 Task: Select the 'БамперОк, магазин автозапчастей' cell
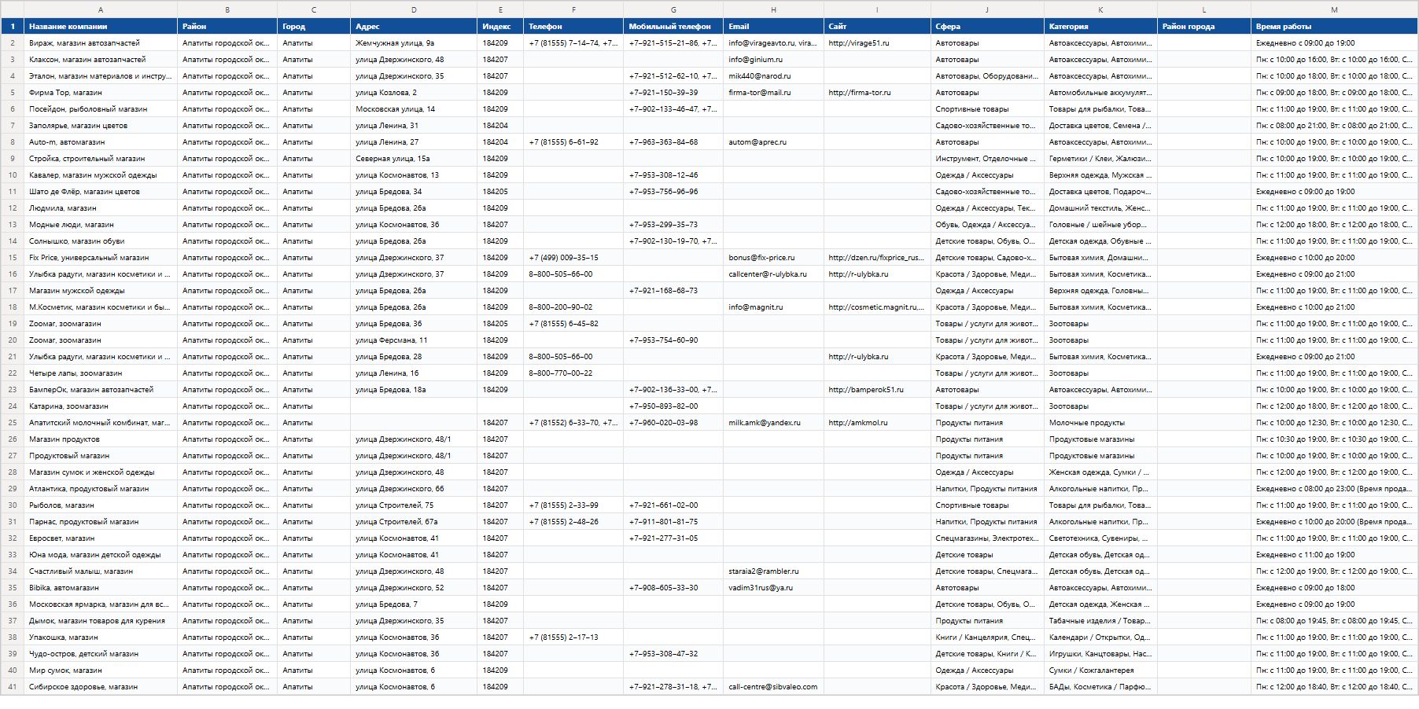pyautogui.click(x=101, y=390)
